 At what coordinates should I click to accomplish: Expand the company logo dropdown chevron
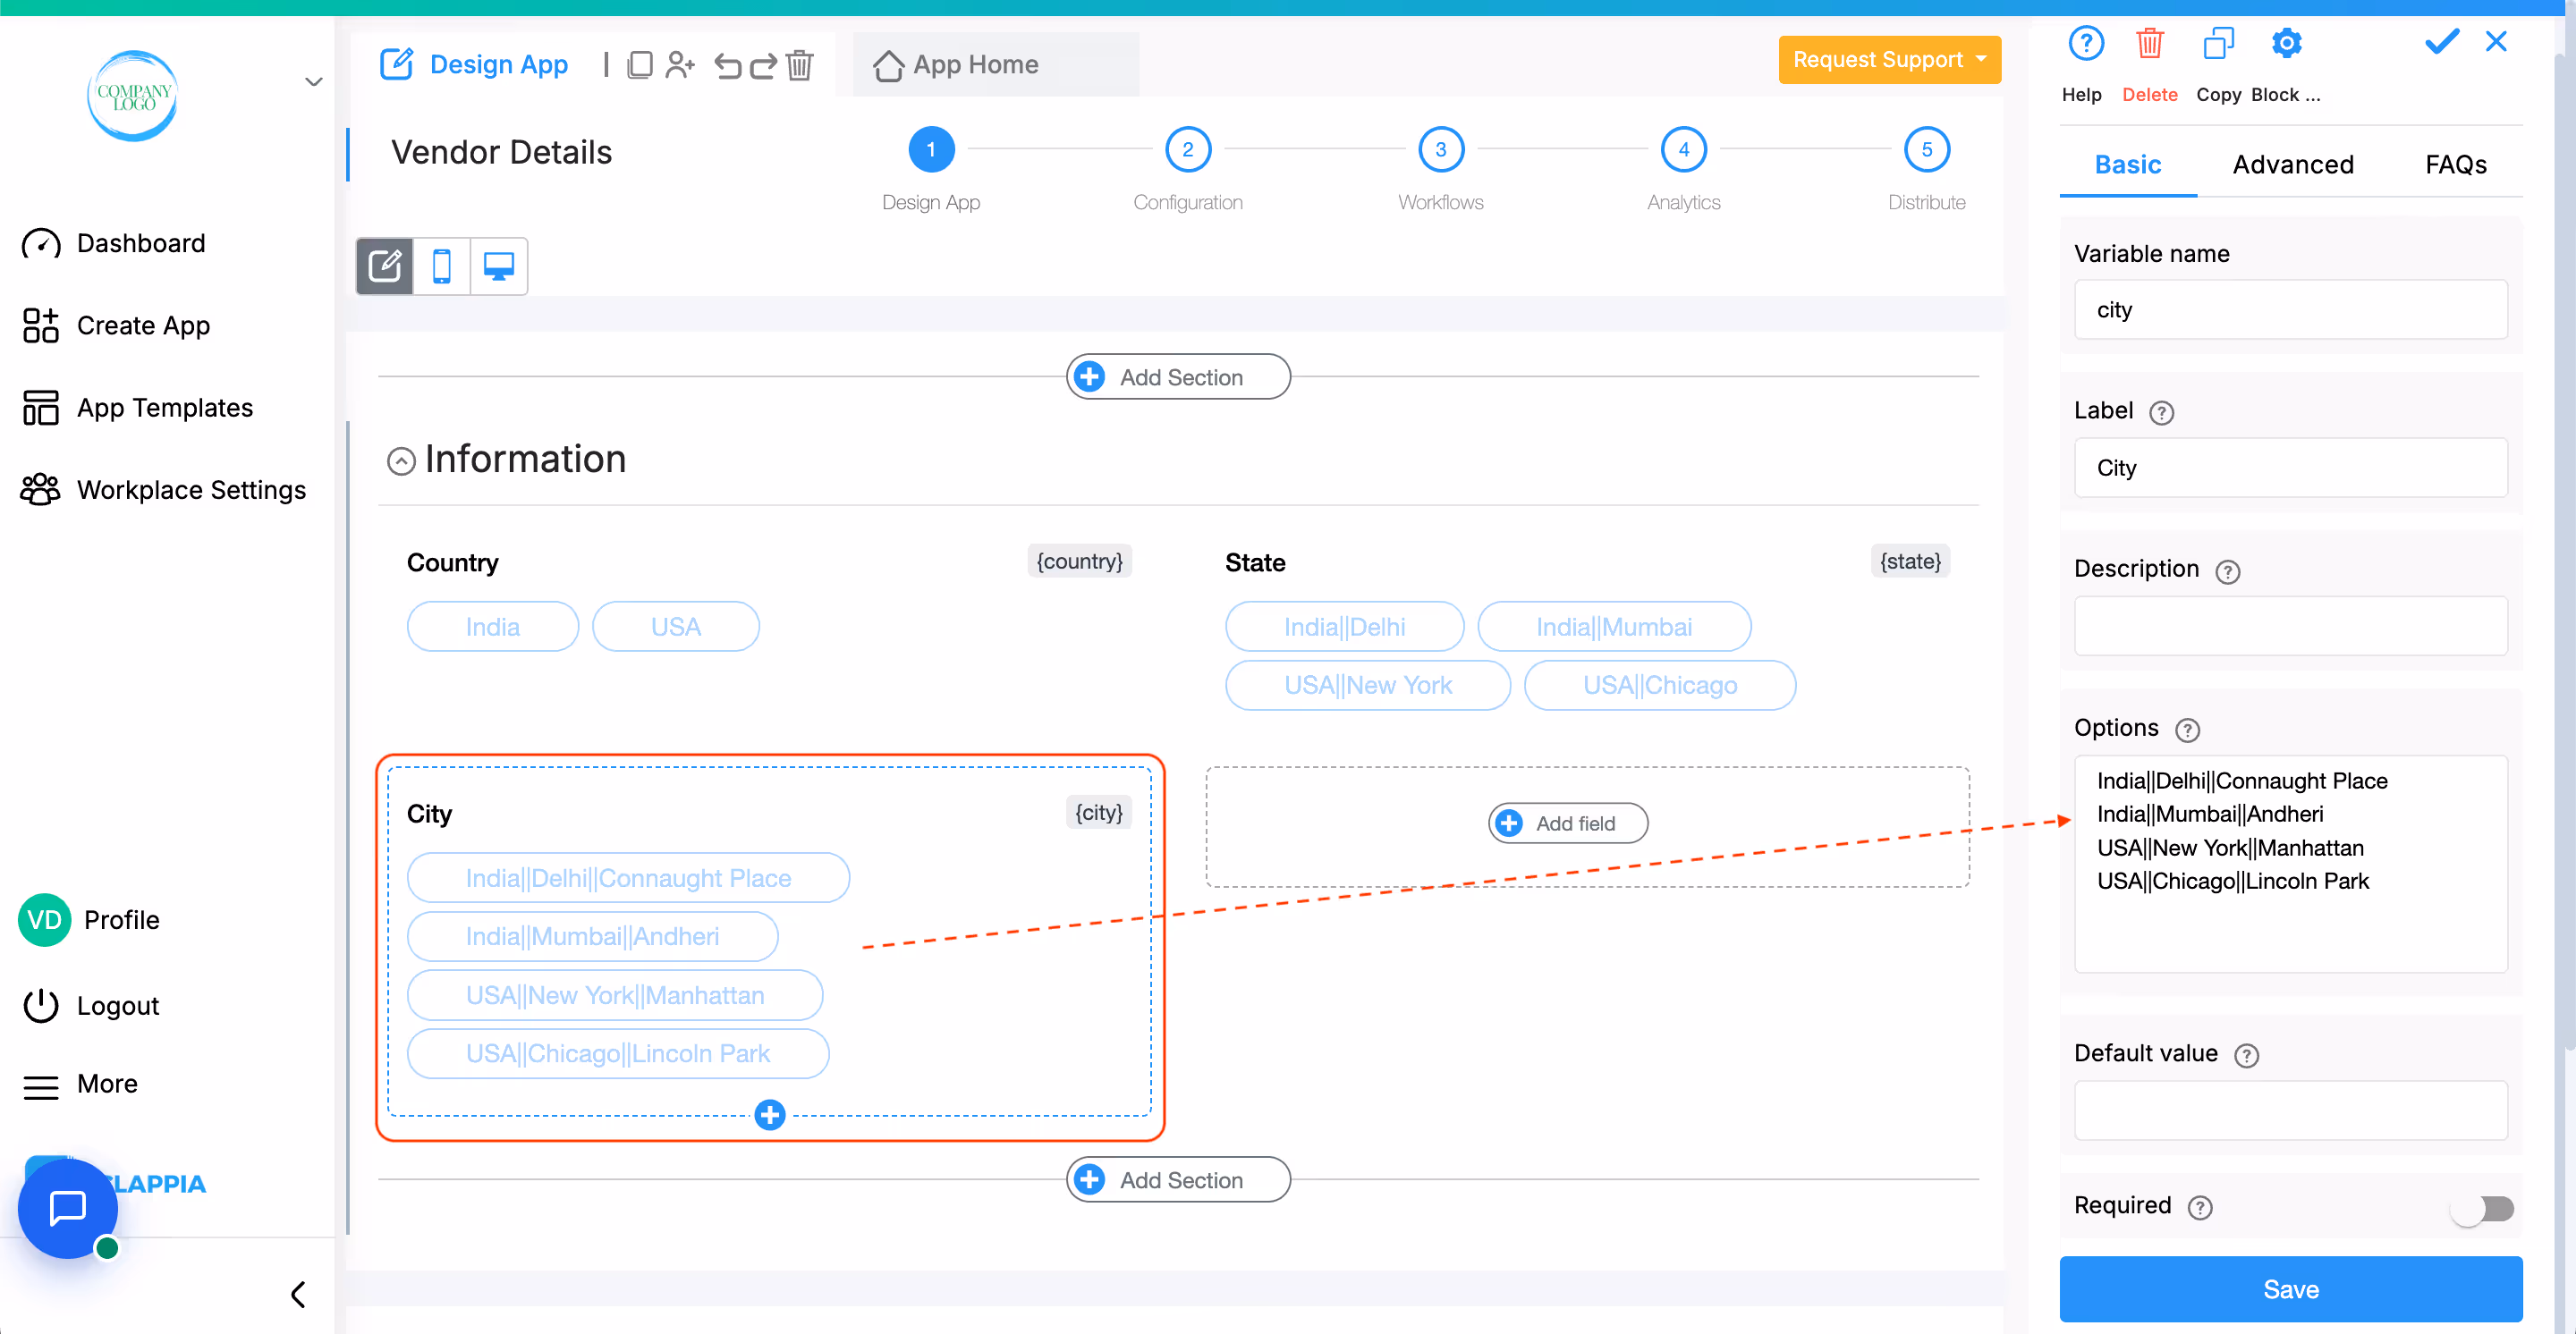click(x=313, y=82)
